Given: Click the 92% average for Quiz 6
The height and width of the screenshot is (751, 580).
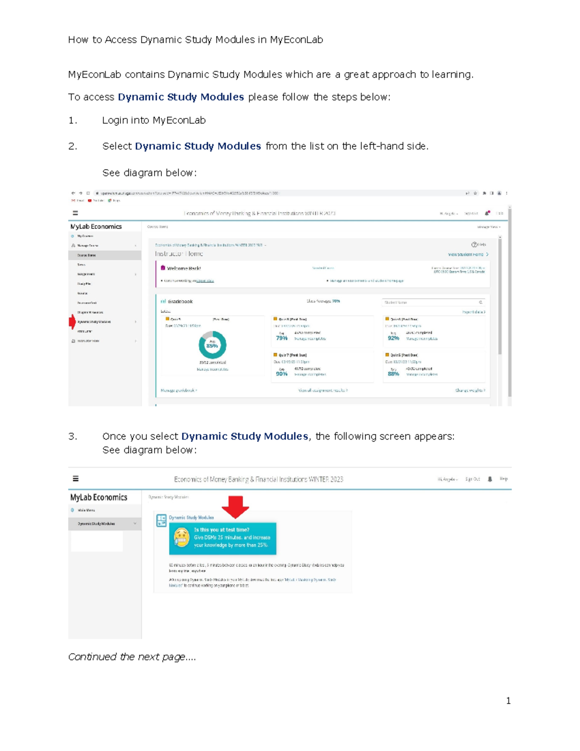Looking at the screenshot, I should coord(393,338).
